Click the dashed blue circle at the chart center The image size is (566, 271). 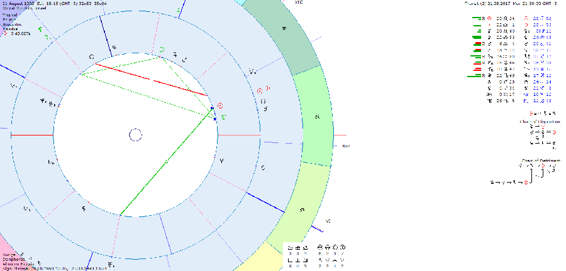pos(135,135)
